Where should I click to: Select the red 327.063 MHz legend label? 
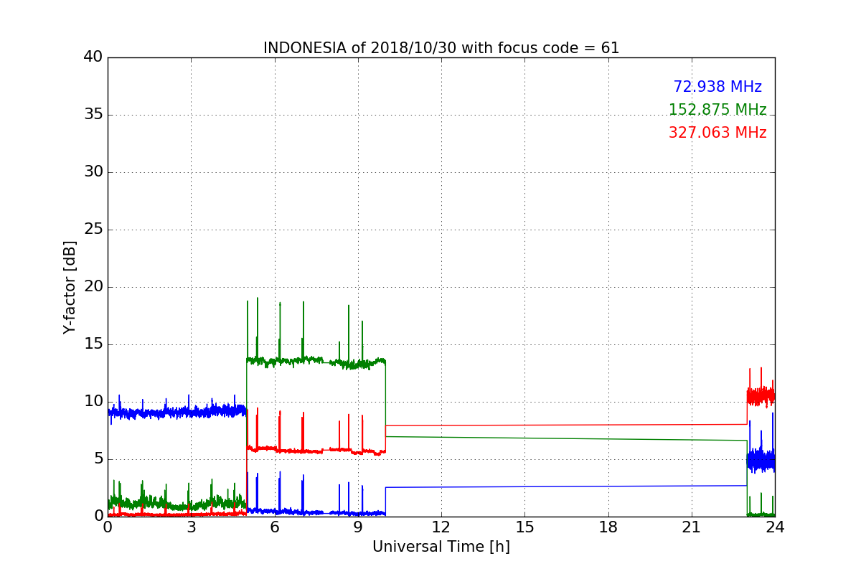tap(717, 133)
